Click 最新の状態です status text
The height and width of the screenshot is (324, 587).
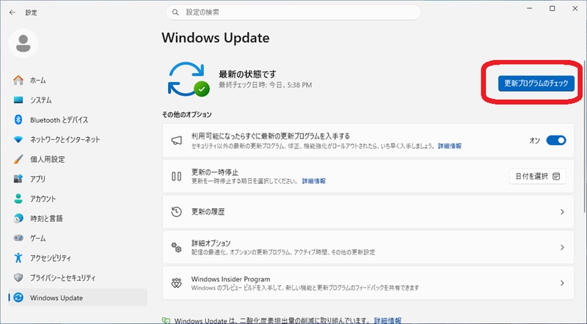247,74
